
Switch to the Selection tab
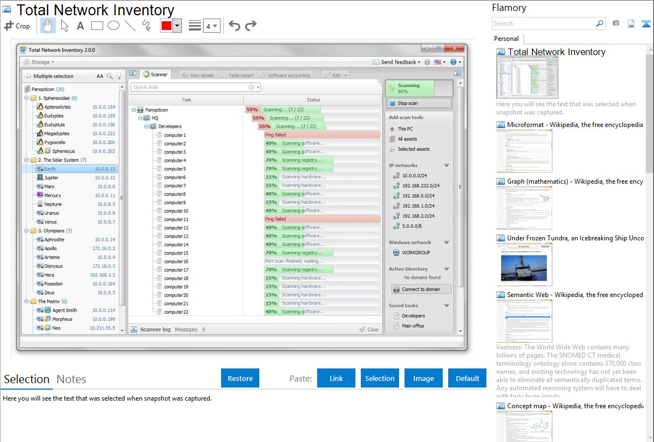coord(27,379)
